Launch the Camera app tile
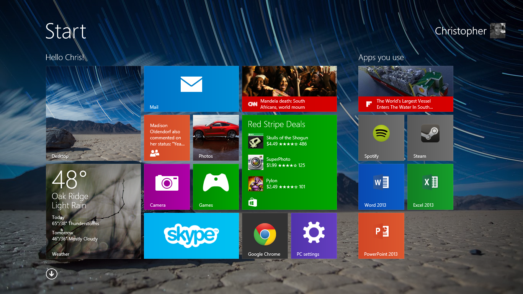The width and height of the screenshot is (523, 294). tap(167, 187)
